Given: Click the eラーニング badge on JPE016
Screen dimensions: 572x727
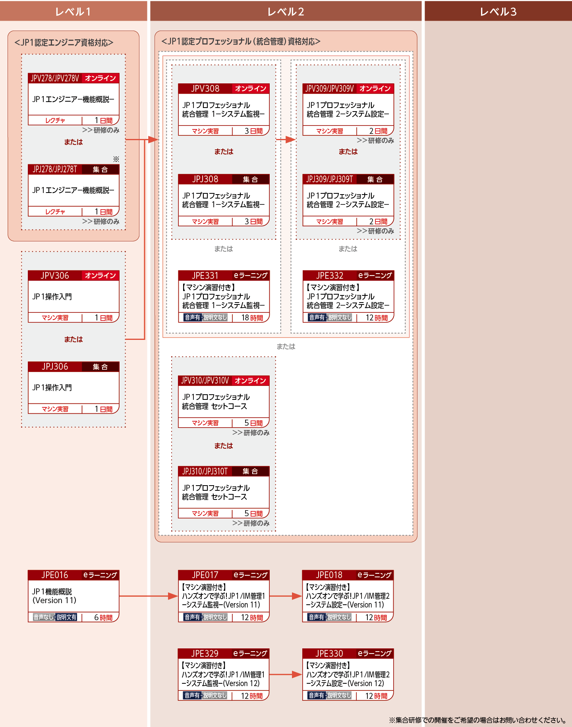Looking at the screenshot, I should coord(100,575).
